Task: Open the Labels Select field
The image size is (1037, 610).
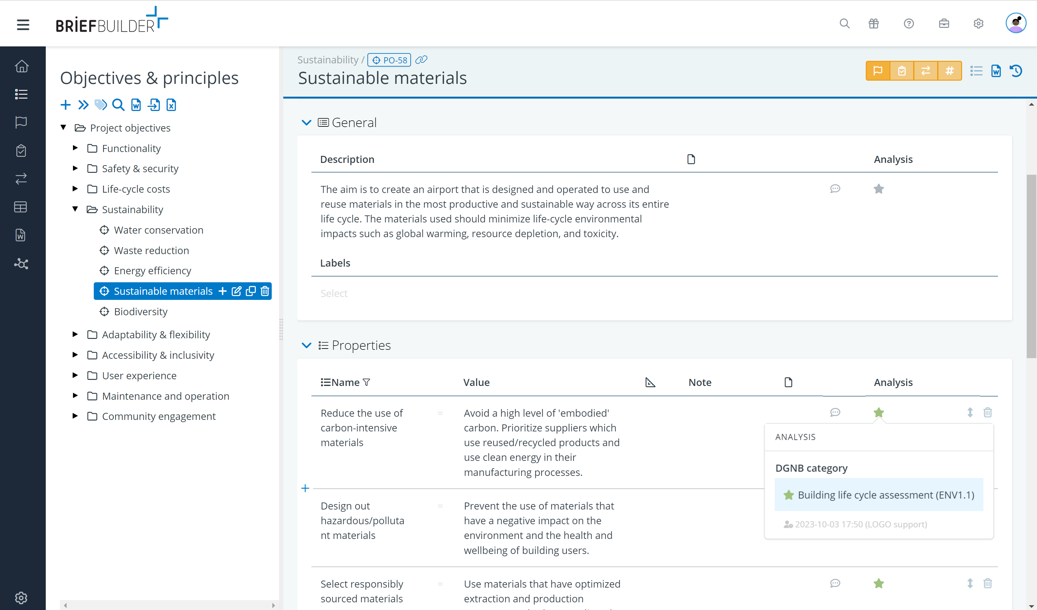Action: point(334,293)
